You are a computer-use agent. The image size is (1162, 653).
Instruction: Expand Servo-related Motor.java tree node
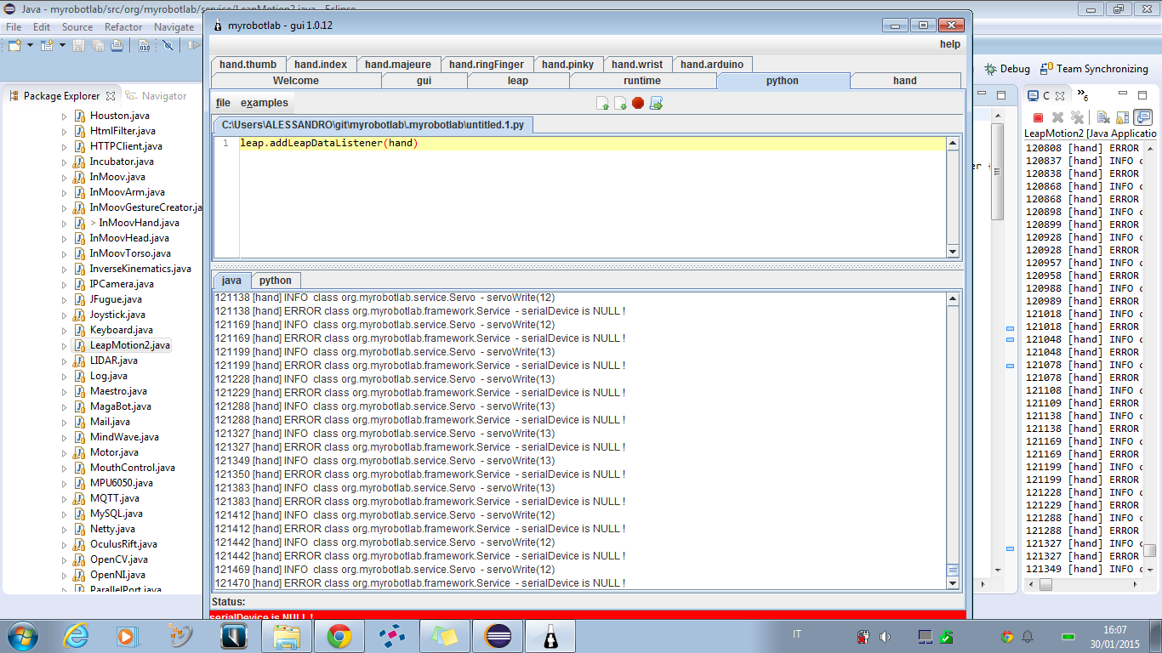tap(64, 452)
